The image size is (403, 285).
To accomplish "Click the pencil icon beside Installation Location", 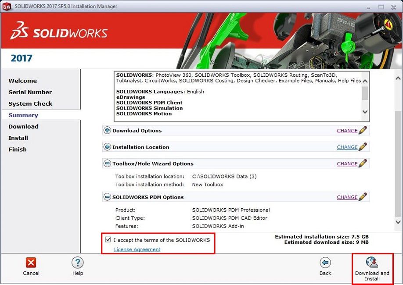I will pos(363,147).
